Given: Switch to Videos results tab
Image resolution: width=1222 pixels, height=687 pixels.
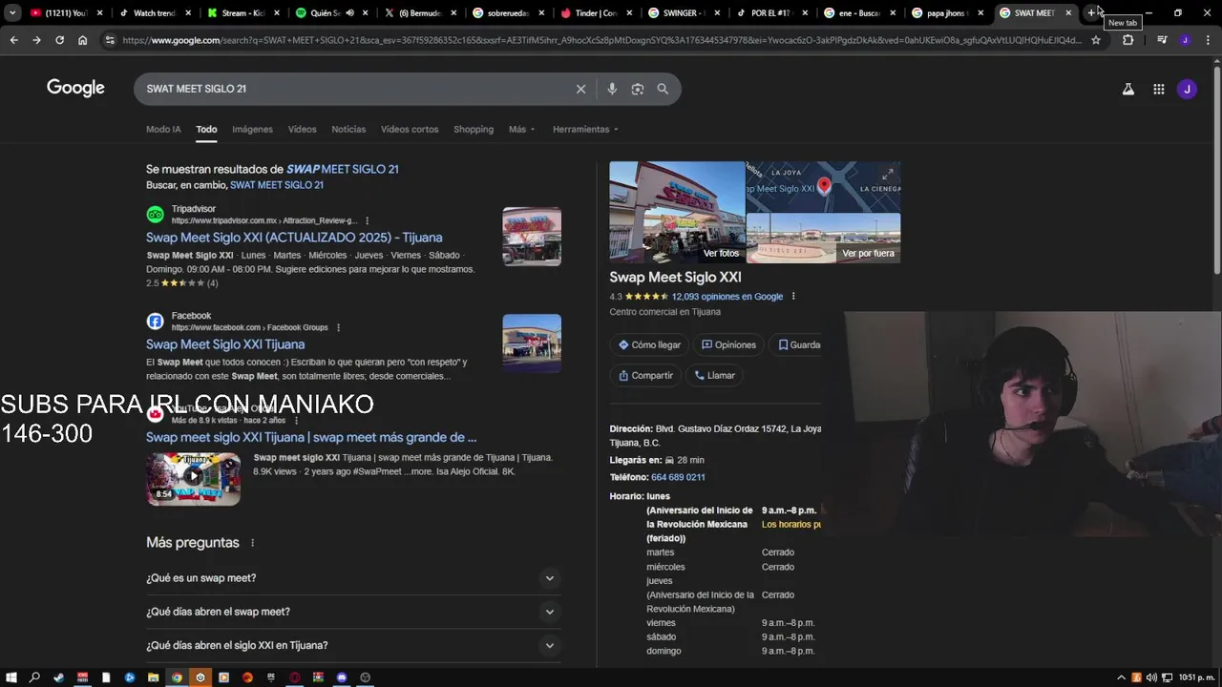Looking at the screenshot, I should [302, 129].
